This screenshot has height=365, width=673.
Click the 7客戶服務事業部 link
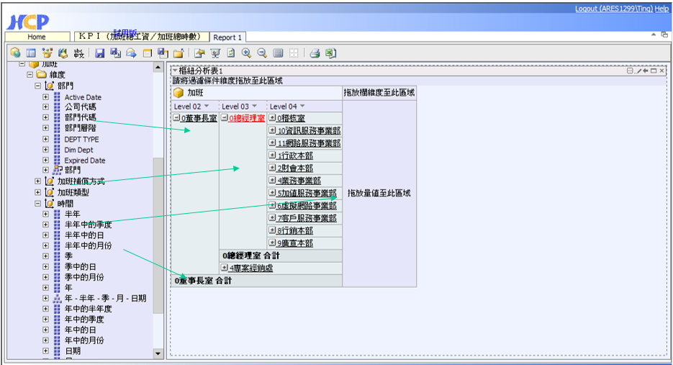pyautogui.click(x=307, y=219)
